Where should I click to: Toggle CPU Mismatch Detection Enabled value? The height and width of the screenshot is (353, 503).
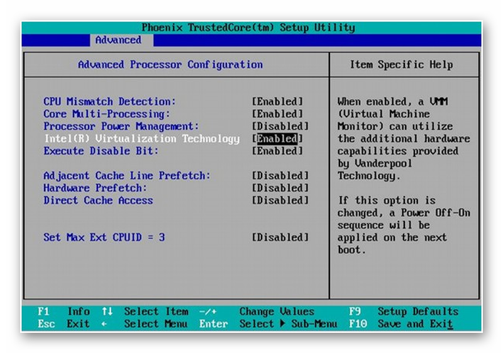coord(277,101)
